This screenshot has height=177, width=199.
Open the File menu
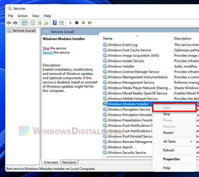tap(11, 16)
